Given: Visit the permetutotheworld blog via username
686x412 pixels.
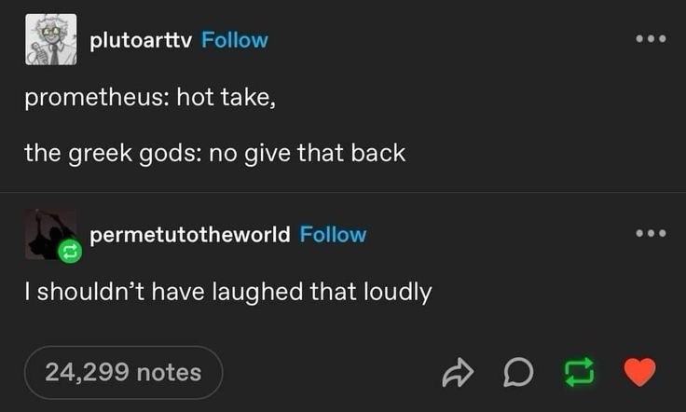Looking at the screenshot, I should pos(190,235).
